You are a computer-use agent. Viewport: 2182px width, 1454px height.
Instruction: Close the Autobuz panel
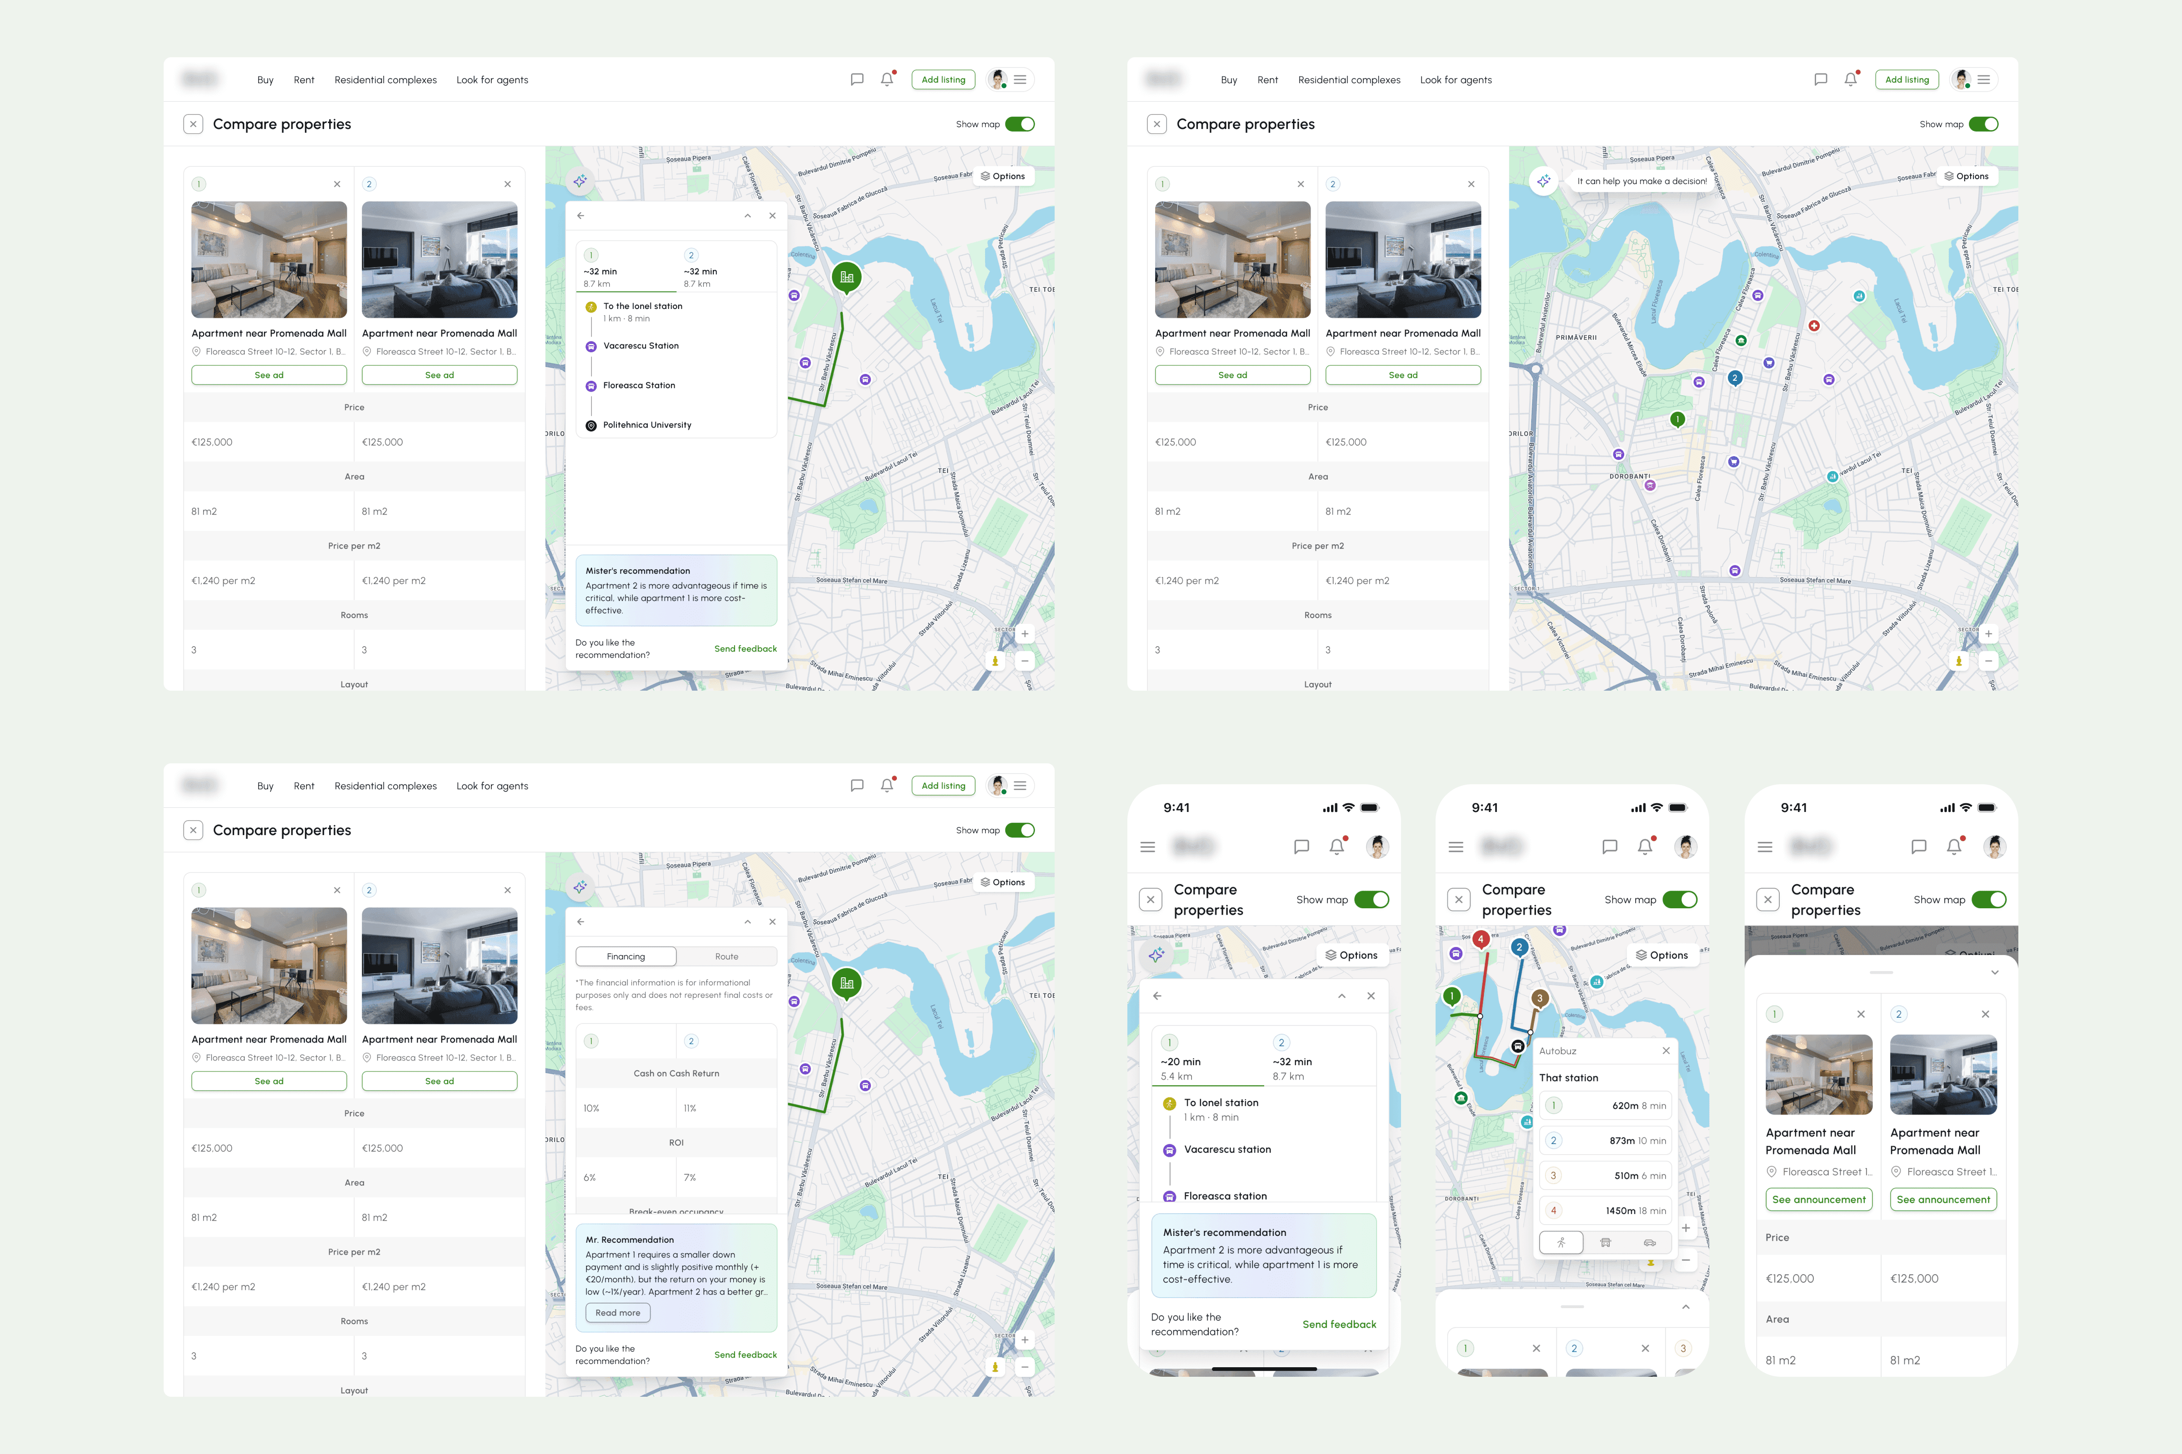point(1666,1051)
